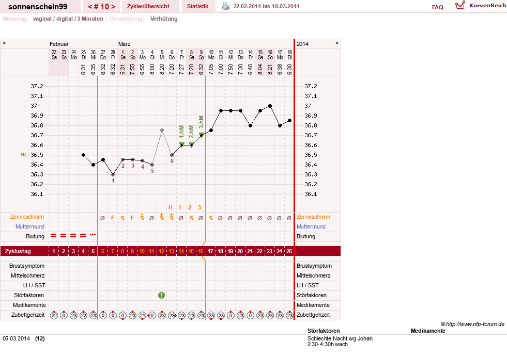
Task: Click the bleeding icon on cycle day 4
Action: point(83,236)
